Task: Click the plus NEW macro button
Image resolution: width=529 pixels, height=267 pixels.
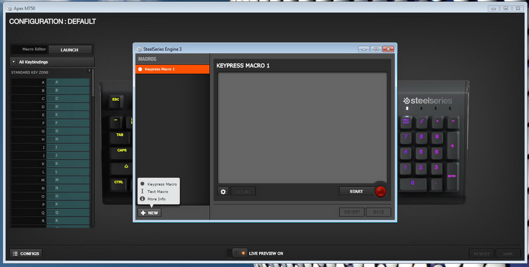Action: pyautogui.click(x=149, y=213)
